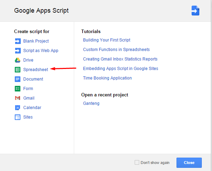Open Creating Gmail Inbox Statistics Reports tutorial
The image size is (212, 171).
(120, 59)
